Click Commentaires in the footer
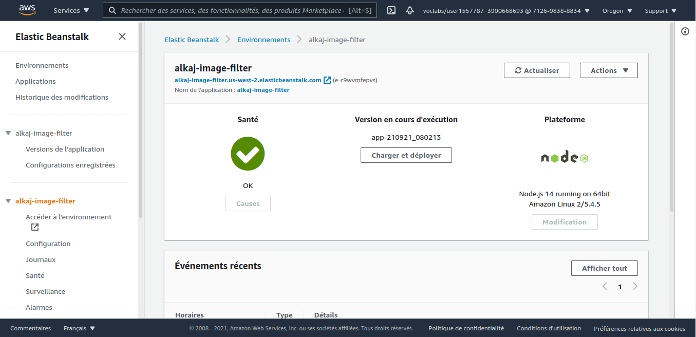The image size is (696, 337). (x=30, y=328)
